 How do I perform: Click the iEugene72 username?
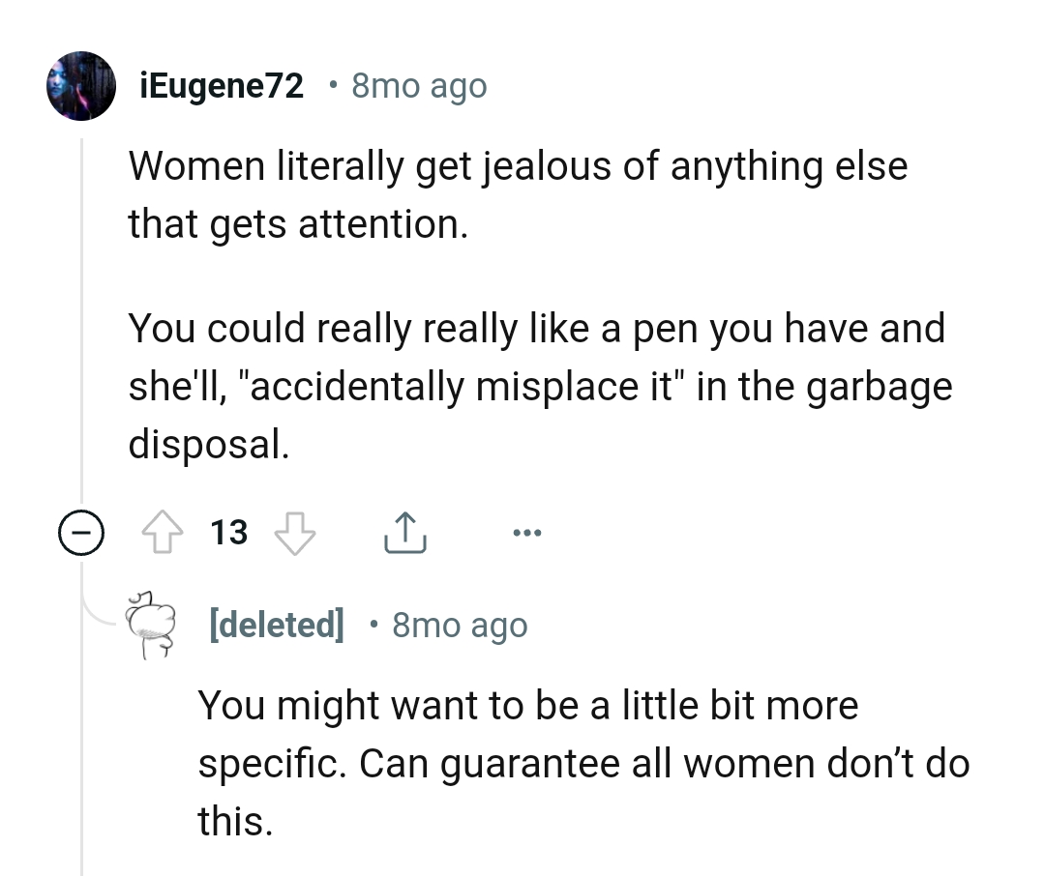tap(223, 87)
